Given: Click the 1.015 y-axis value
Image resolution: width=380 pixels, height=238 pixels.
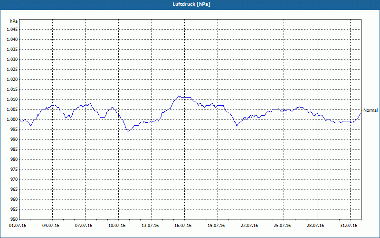Looking at the screenshot, I should (x=13, y=89).
